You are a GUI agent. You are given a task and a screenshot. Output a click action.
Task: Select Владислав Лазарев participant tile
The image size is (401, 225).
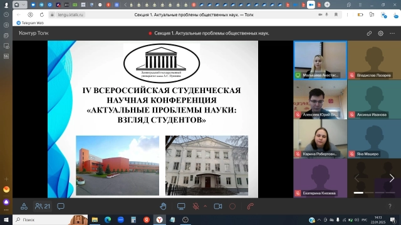(374, 60)
